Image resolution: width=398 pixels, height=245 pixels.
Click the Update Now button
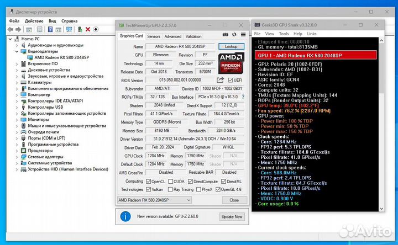[x=232, y=217]
